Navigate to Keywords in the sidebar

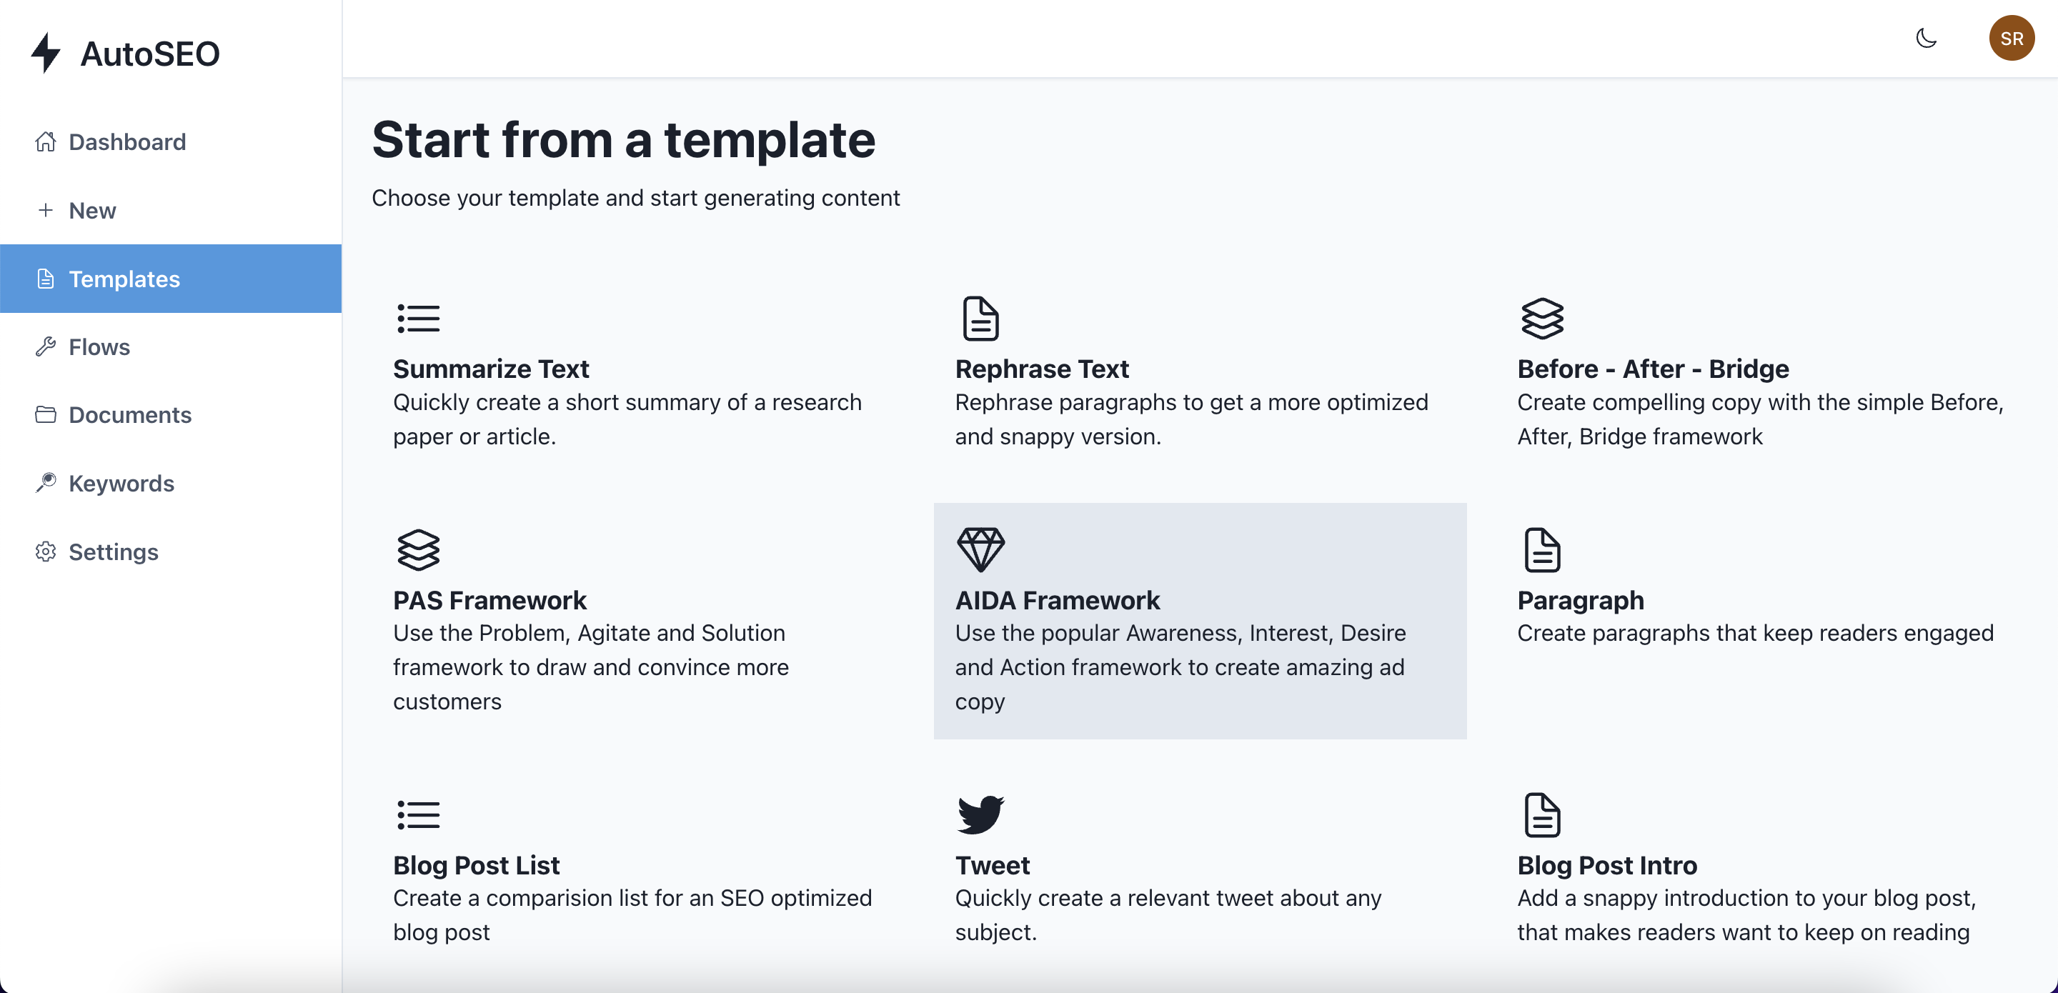121,484
